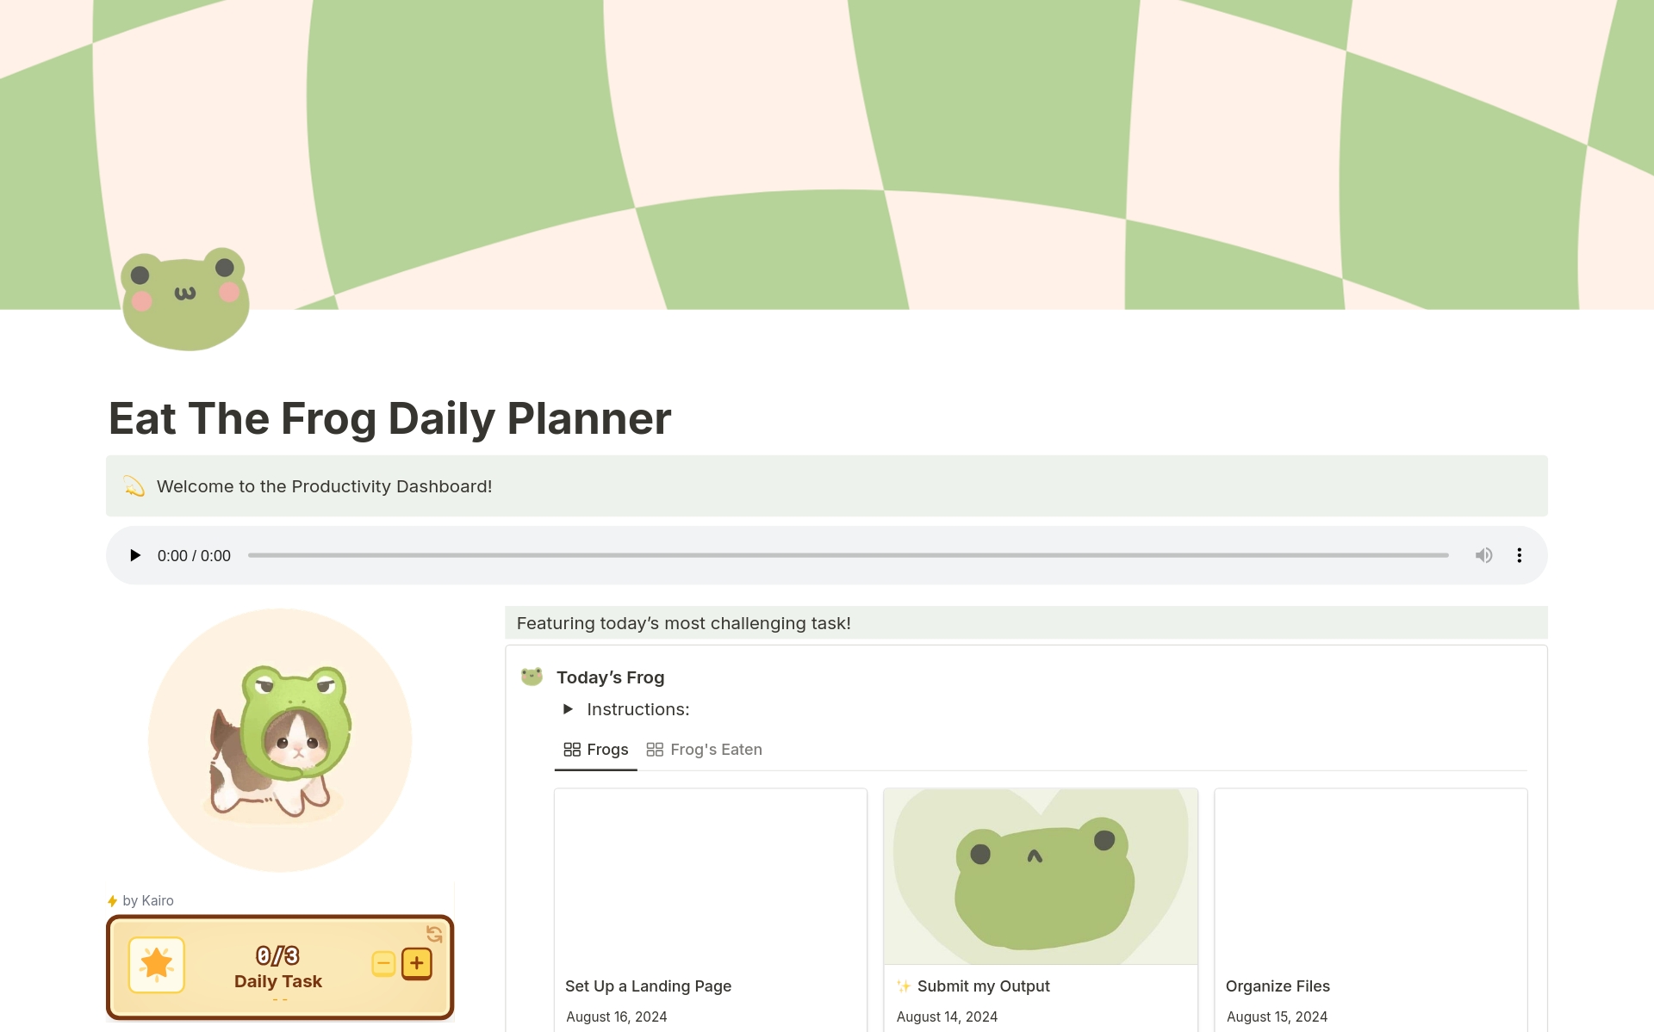Image resolution: width=1654 pixels, height=1032 pixels.
Task: Select the star icon in the Daily Task widget
Action: pyautogui.click(x=156, y=965)
